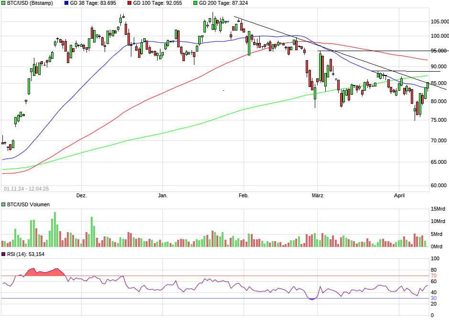Image resolution: width=449 pixels, height=320 pixels.
Task: Click the 15Mrd volume axis label
Action: 438,209
